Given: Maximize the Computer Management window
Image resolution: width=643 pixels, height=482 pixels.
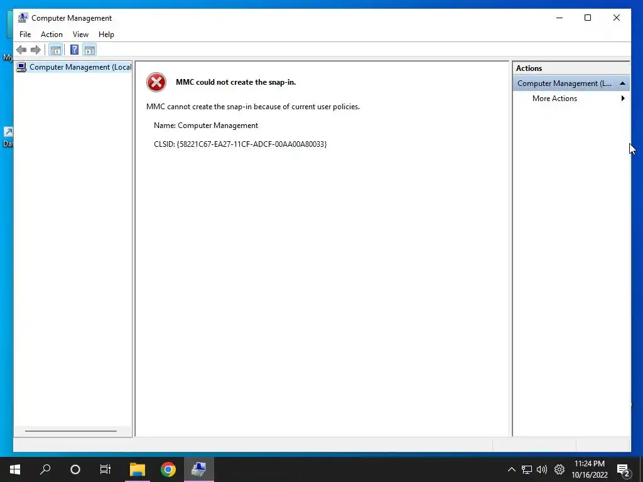Looking at the screenshot, I should tap(588, 18).
